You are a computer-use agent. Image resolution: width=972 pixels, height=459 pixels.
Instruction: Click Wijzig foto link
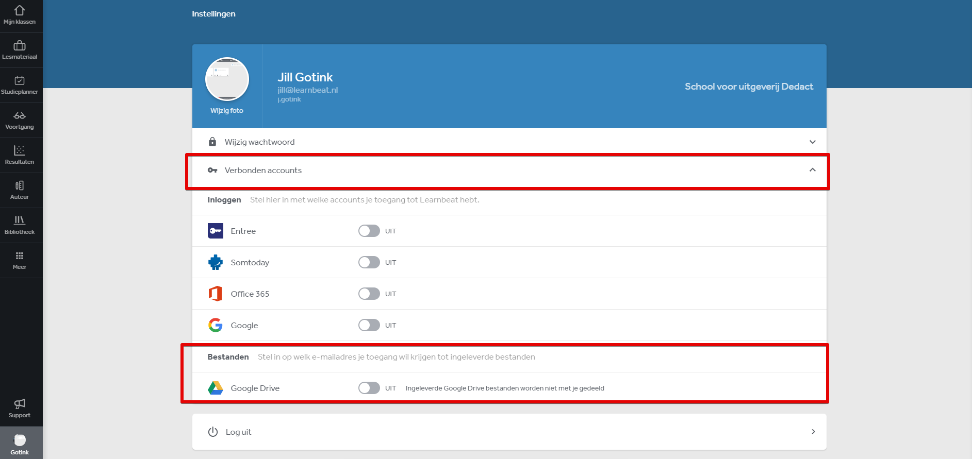pos(227,111)
